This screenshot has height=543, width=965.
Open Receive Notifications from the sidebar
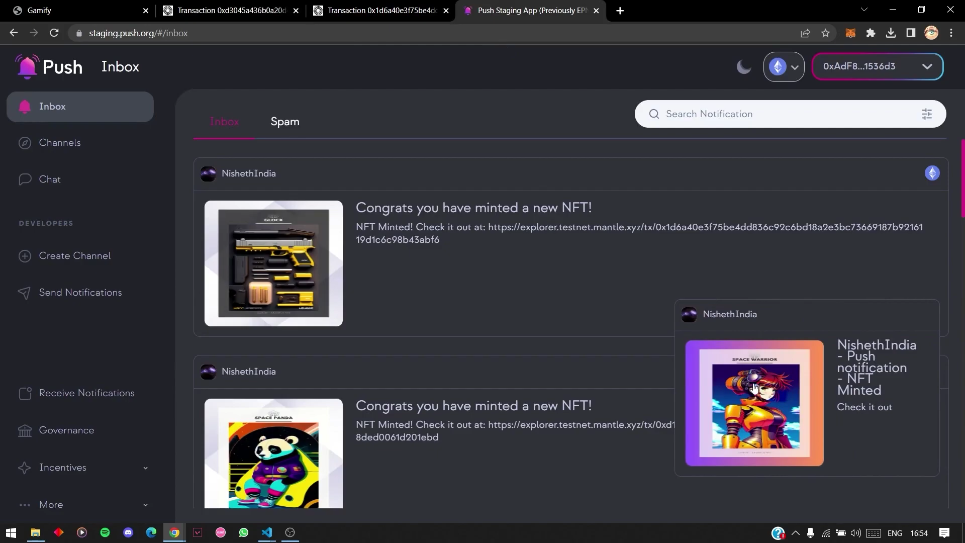point(86,393)
